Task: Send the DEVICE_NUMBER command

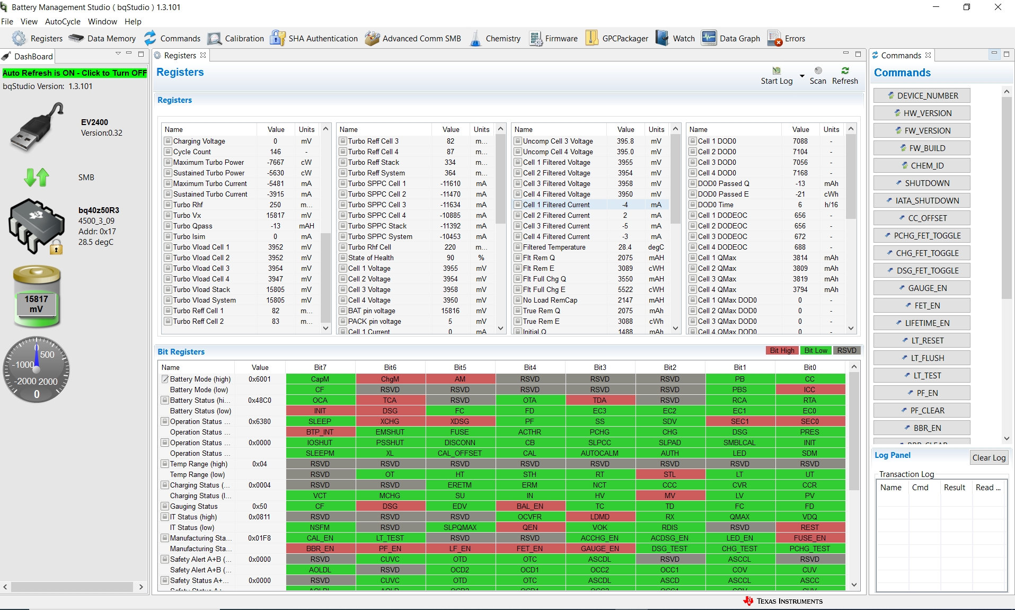Action: click(x=922, y=95)
